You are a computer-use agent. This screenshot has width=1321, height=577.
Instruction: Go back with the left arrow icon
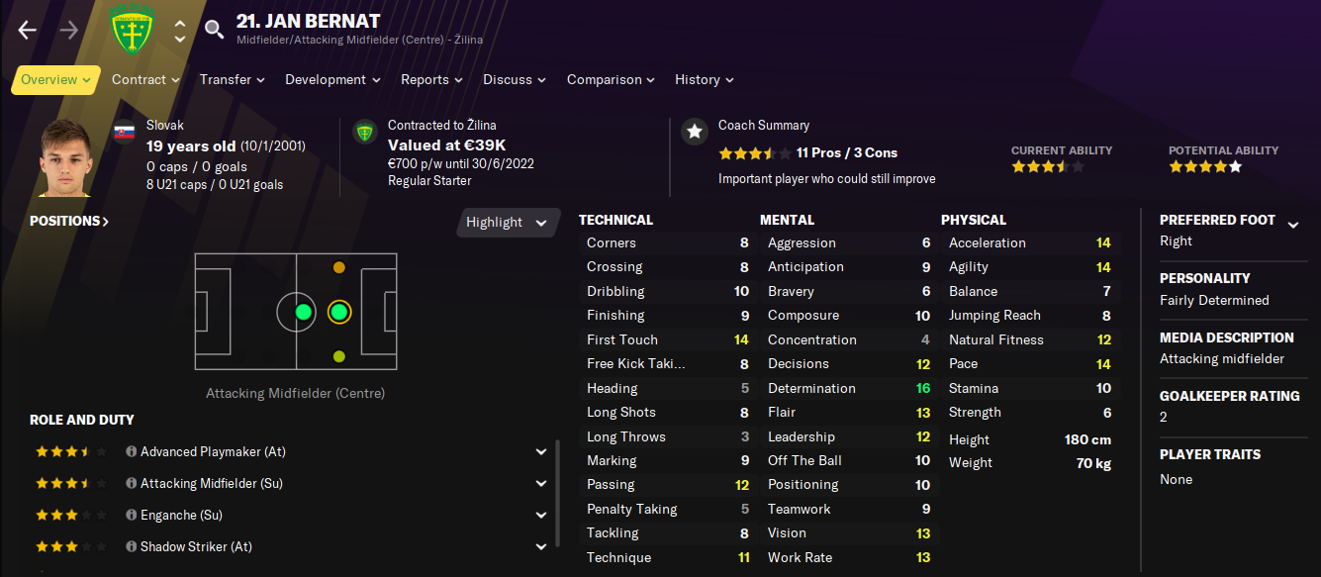coord(27,31)
